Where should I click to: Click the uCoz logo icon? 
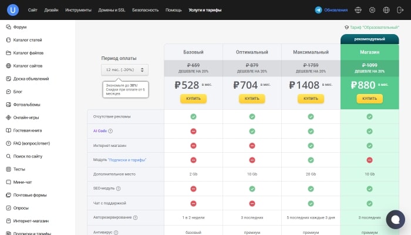point(13,10)
